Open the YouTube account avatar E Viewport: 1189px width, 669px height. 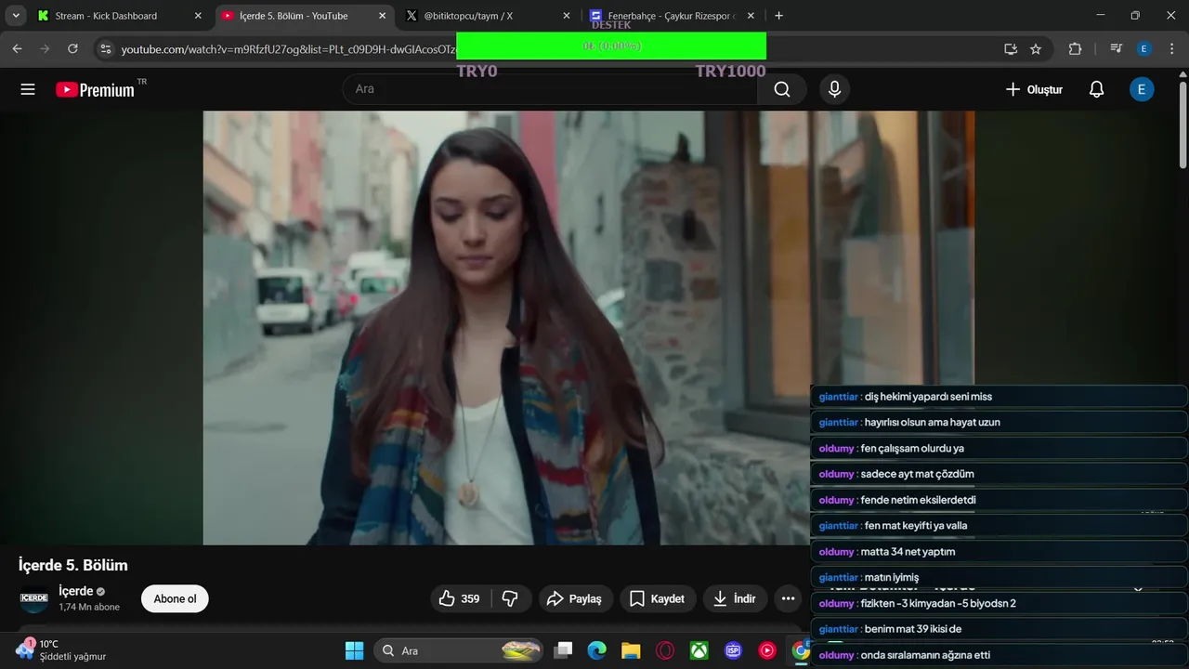[1142, 89]
